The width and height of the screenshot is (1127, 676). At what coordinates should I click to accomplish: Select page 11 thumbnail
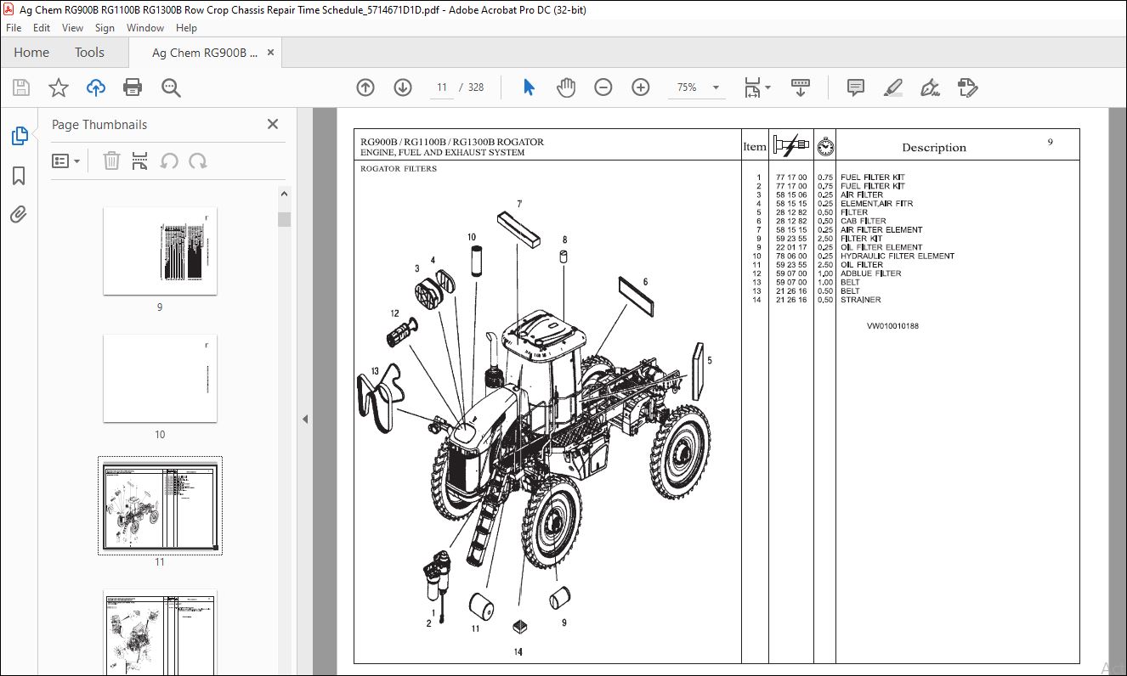pos(160,506)
